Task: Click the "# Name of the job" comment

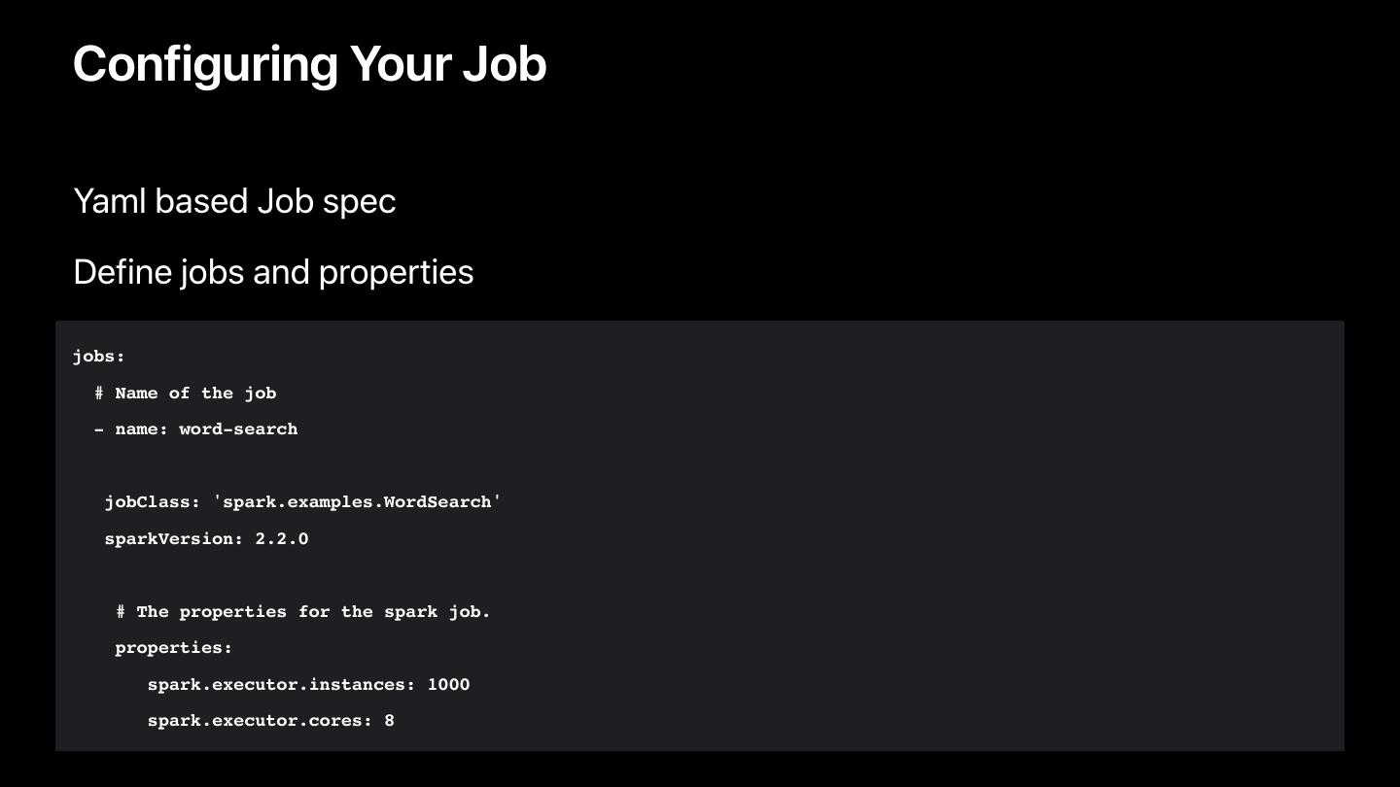Action: 186,393
